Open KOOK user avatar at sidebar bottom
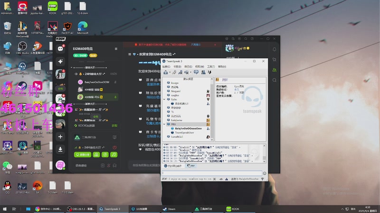 [60, 165]
